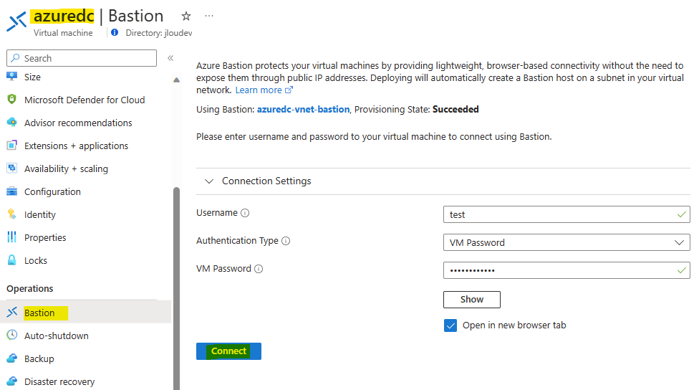Click the Identity key icon
This screenshot has height=390, width=699.
[x=12, y=214]
